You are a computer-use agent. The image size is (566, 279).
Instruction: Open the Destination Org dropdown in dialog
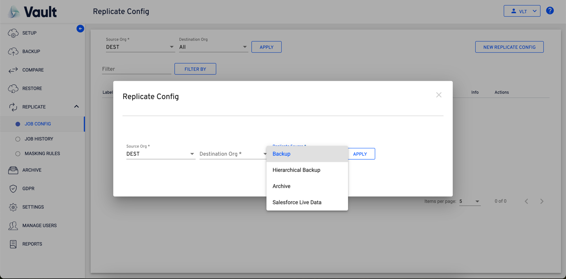[233, 154]
